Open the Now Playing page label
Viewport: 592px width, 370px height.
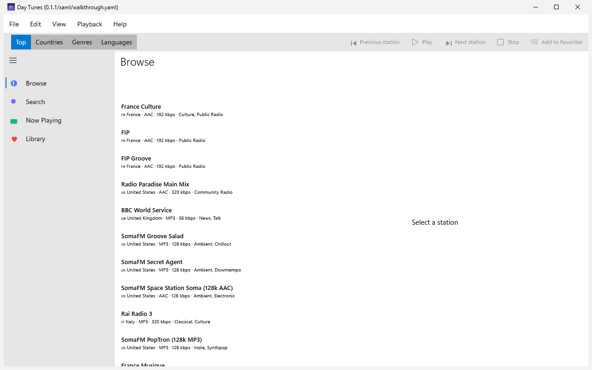[43, 120]
